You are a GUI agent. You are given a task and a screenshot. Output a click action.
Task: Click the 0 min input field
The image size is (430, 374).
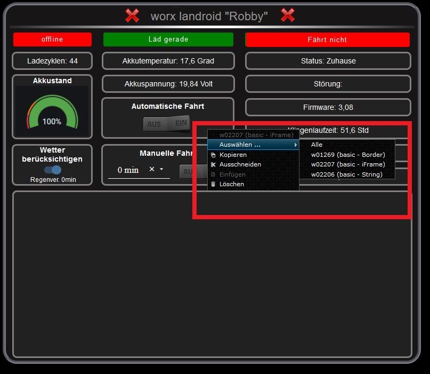(x=139, y=170)
